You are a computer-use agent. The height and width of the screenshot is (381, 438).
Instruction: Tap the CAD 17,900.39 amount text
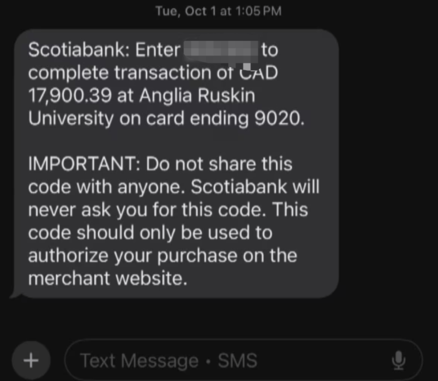(x=153, y=84)
